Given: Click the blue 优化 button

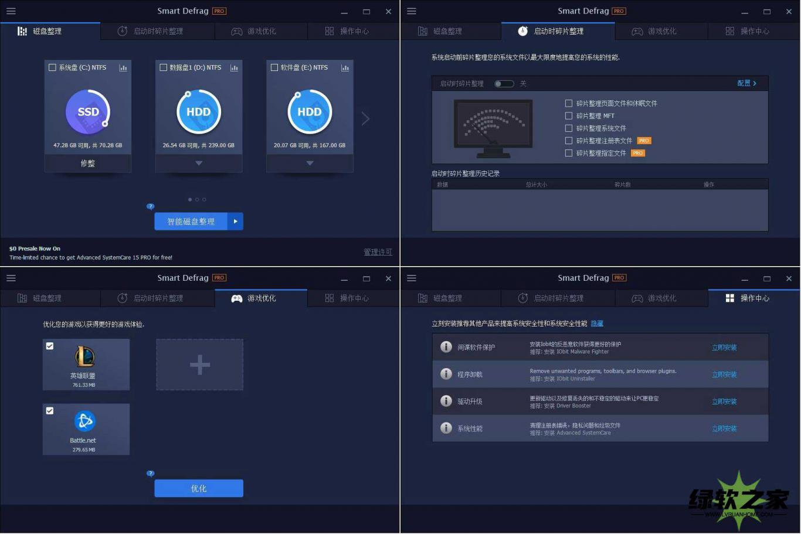Looking at the screenshot, I should (199, 488).
